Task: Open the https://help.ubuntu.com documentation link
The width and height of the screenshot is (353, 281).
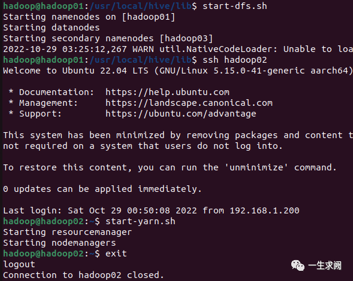Action: pyautogui.click(x=167, y=92)
